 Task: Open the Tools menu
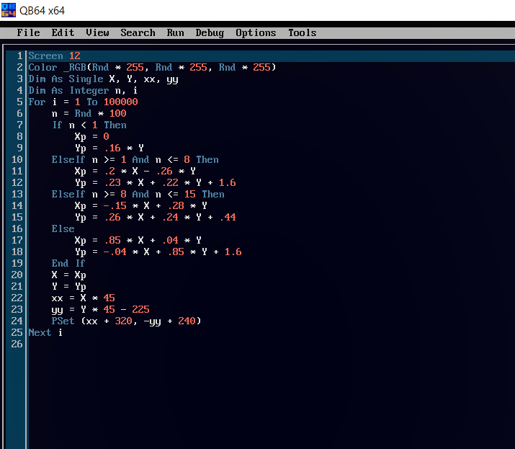(x=303, y=32)
